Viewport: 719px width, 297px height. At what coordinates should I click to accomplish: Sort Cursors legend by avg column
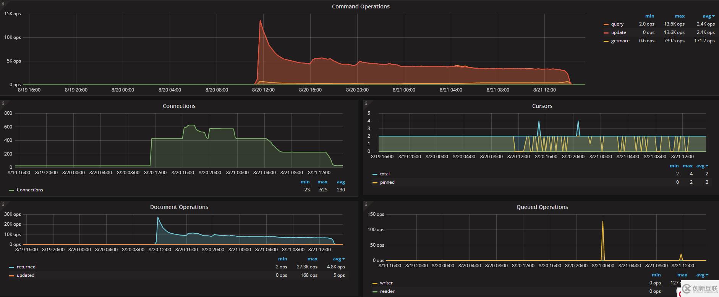[x=702, y=166]
